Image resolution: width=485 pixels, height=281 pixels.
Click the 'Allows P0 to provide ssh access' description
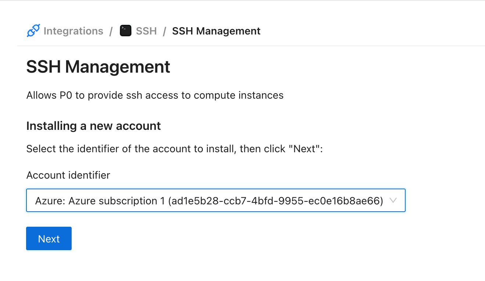155,96
